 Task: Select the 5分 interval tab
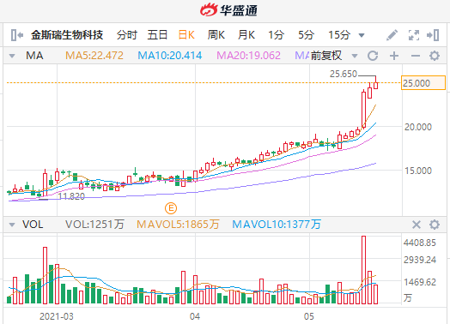(x=306, y=35)
